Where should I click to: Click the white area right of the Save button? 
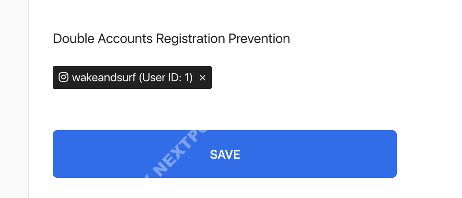coord(428,154)
